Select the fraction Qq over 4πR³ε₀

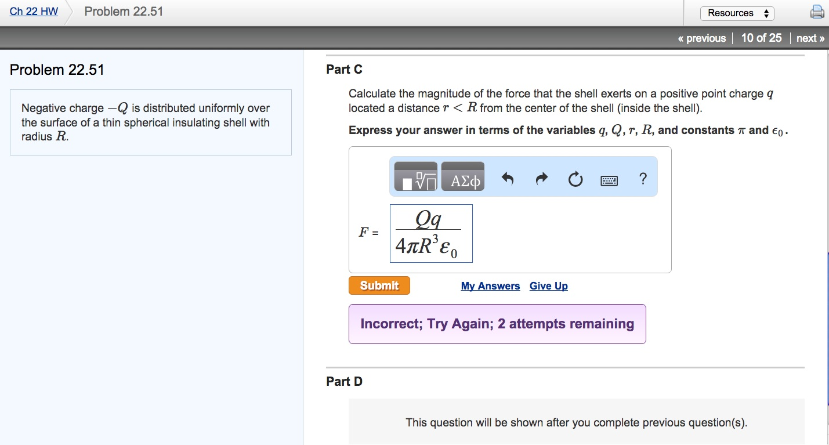[x=430, y=233]
